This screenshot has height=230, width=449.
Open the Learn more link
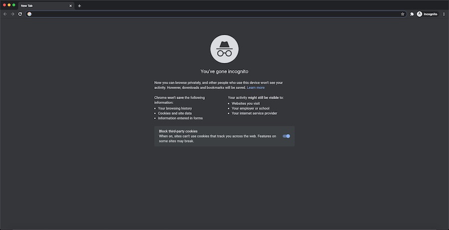(256, 88)
